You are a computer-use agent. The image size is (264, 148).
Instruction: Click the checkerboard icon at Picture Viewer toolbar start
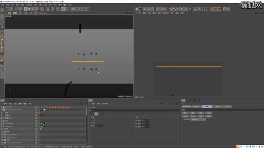(x=137, y=9)
